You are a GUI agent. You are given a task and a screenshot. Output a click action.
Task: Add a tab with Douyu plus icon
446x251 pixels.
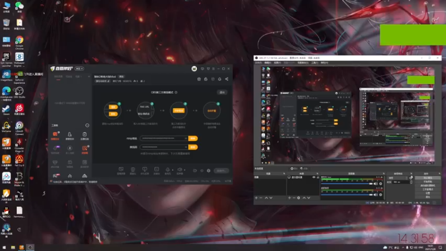pyautogui.click(x=89, y=76)
